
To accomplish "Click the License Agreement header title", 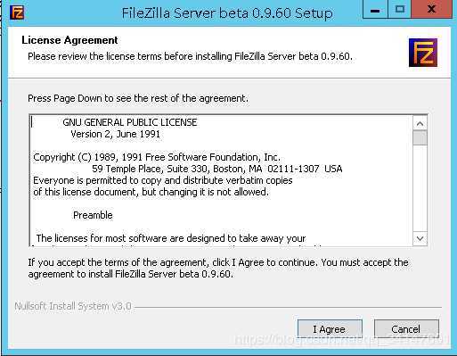I will click(x=69, y=40).
